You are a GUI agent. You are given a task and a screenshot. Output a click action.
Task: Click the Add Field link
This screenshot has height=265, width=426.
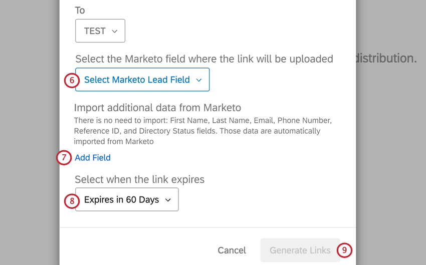click(93, 158)
